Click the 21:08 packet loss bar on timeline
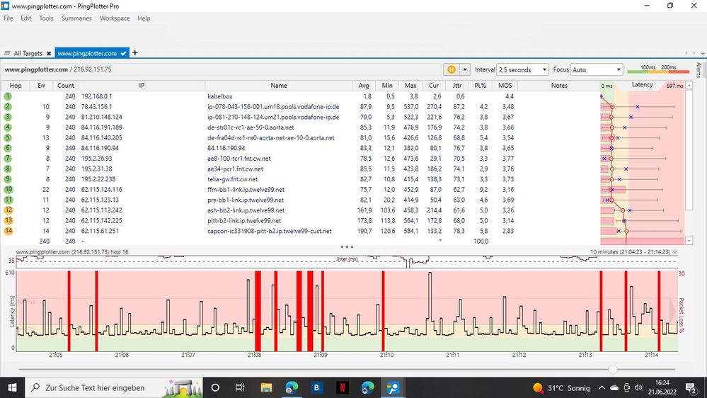This screenshot has width=707, height=398. (258, 311)
